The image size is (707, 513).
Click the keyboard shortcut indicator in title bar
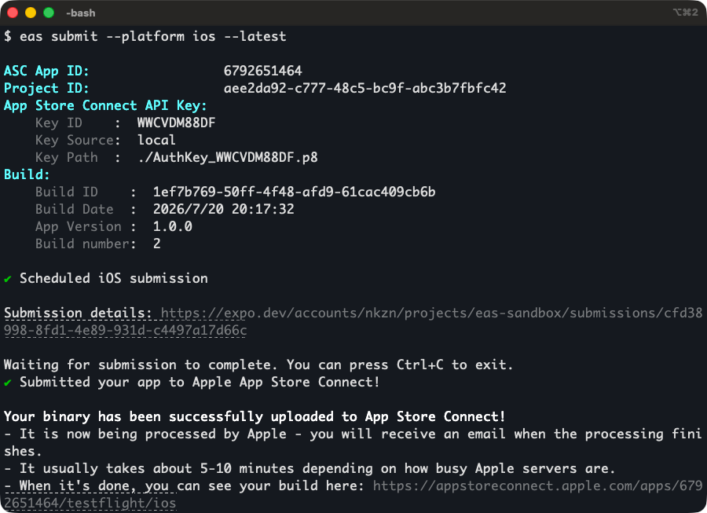(x=685, y=12)
